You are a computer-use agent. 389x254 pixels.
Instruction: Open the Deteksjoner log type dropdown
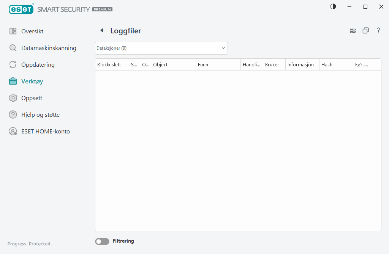(x=161, y=48)
